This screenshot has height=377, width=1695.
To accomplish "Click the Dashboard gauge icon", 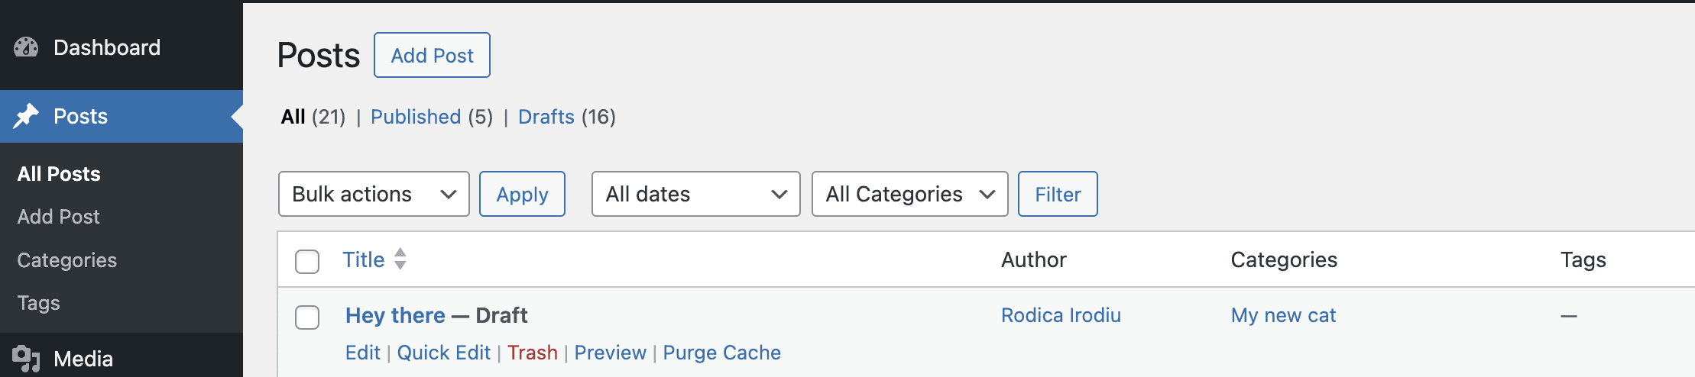I will (x=26, y=47).
